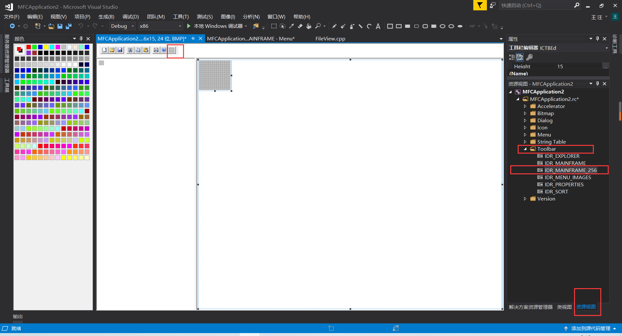Select the new blank toolbar button
This screenshot has width=622, height=336.
point(172,50)
